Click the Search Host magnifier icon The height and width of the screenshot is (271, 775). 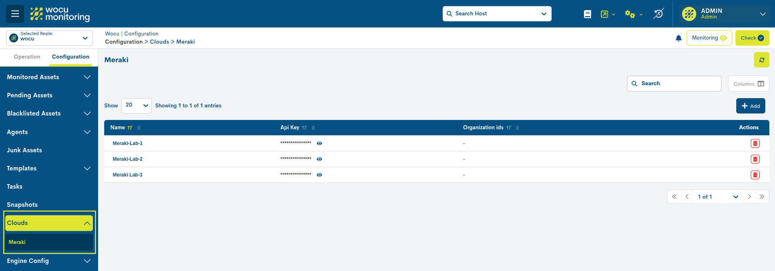pyautogui.click(x=449, y=14)
